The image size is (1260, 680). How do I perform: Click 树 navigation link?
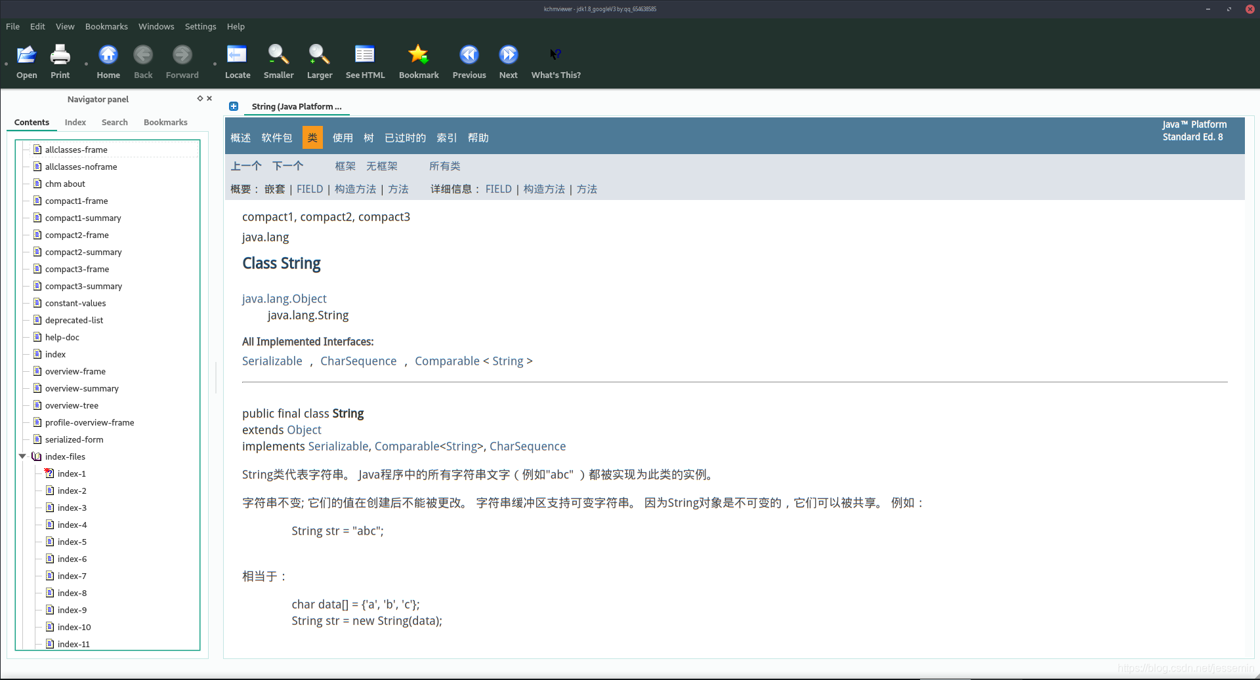369,138
